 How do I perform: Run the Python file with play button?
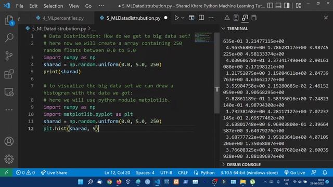point(176,18)
